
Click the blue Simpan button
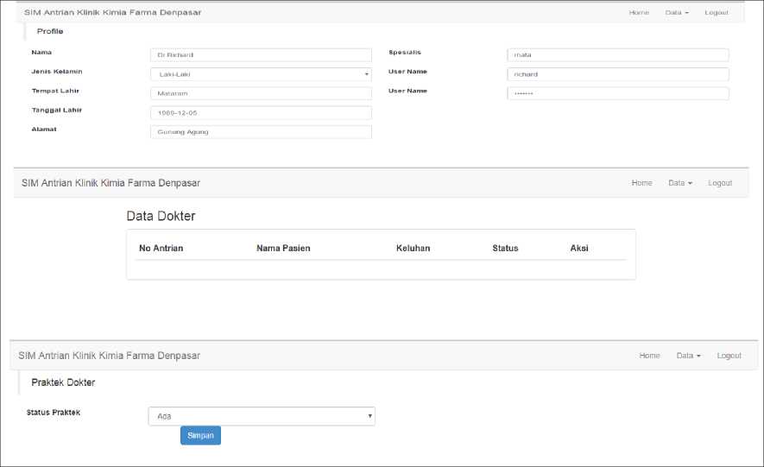(200, 436)
